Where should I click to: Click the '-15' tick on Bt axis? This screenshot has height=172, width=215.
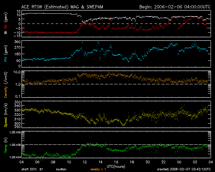(17, 36)
